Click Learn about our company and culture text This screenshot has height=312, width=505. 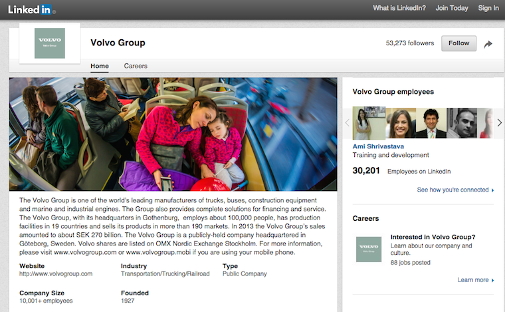[x=431, y=249]
